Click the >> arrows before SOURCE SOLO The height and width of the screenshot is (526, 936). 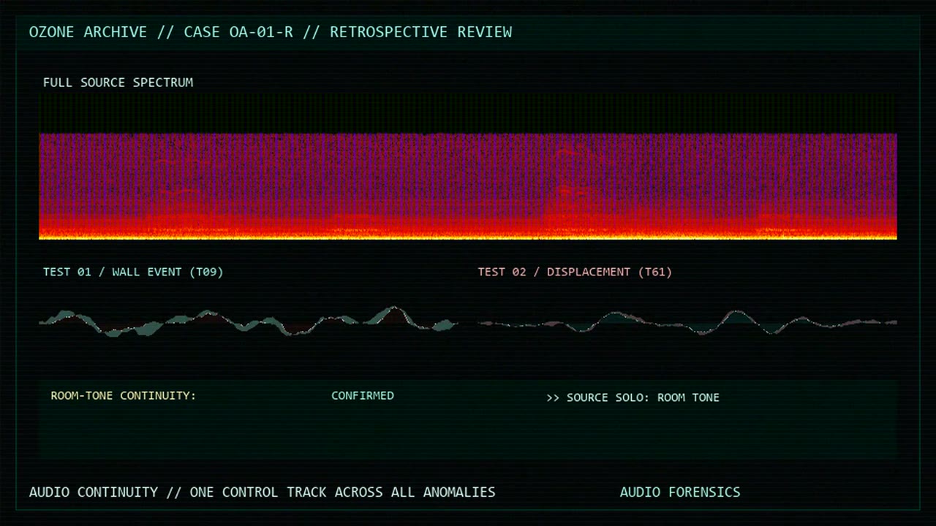(553, 397)
